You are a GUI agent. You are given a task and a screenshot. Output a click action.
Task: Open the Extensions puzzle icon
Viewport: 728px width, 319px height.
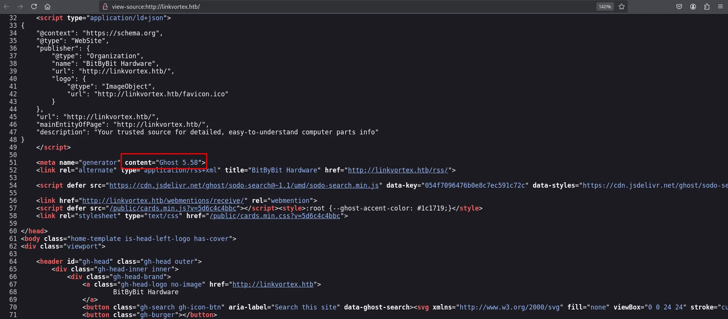(707, 6)
